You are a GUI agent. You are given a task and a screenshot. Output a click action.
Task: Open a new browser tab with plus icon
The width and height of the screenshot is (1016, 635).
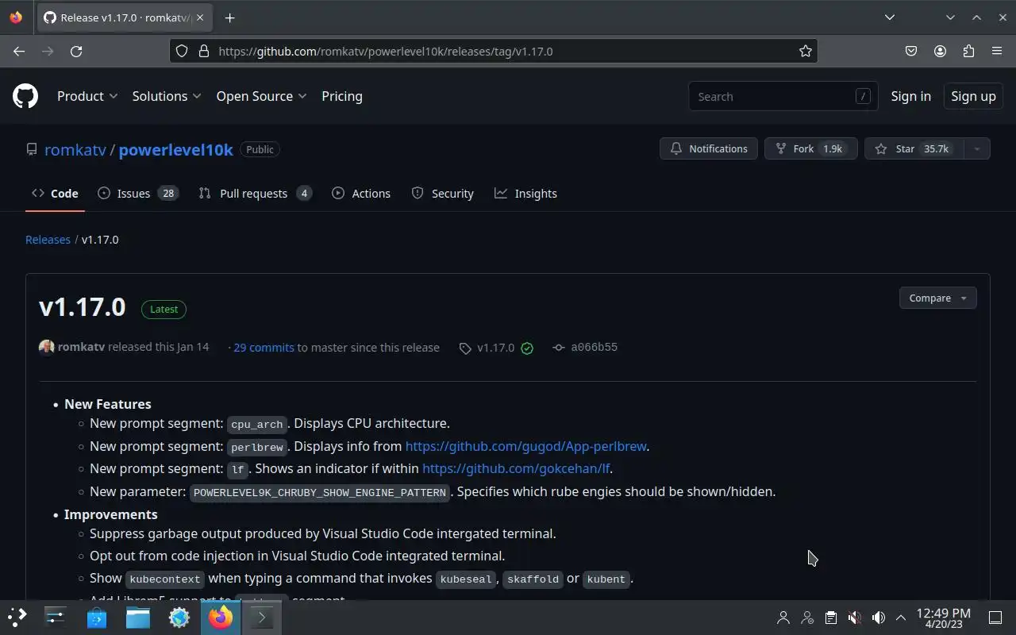(x=229, y=17)
